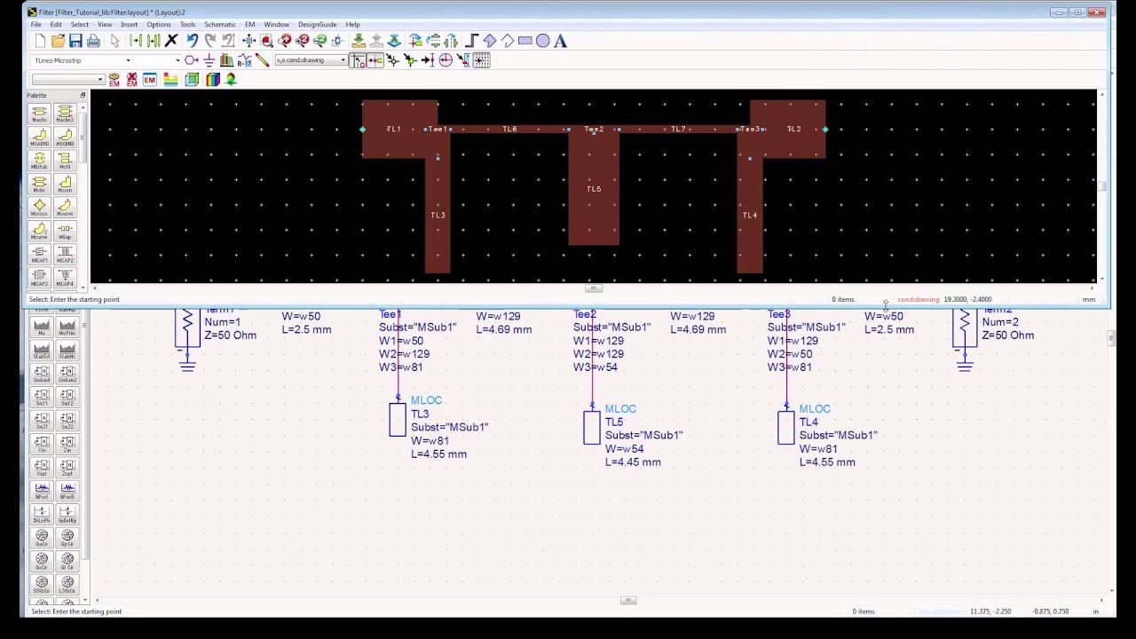Open a file using the folder icon
1136x639 pixels.
pyautogui.click(x=58, y=41)
